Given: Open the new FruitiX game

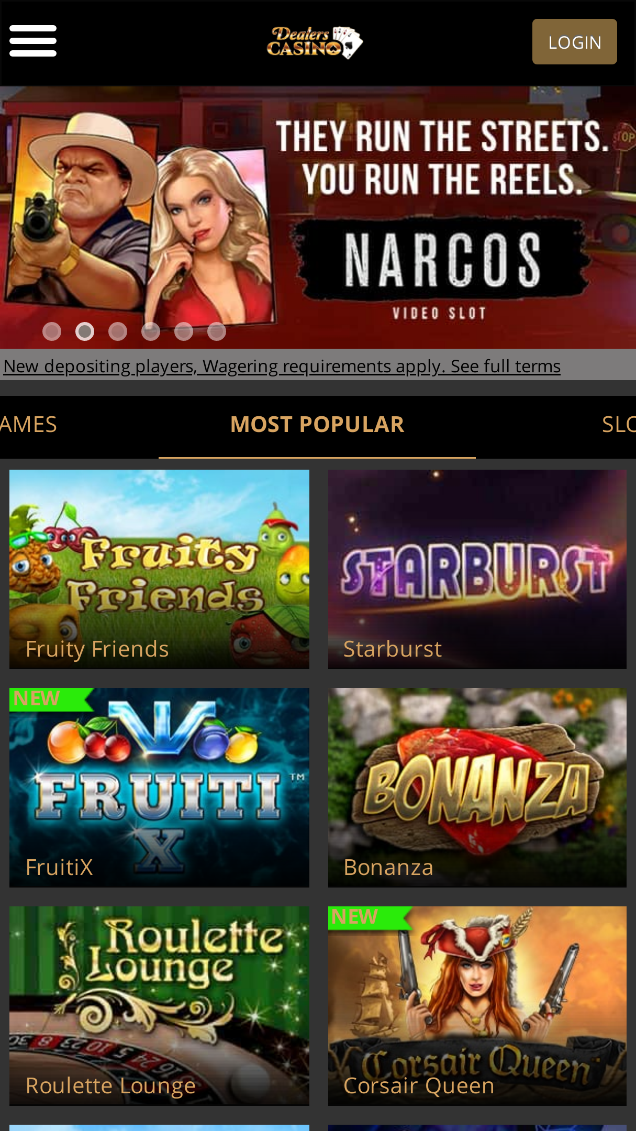Looking at the screenshot, I should click(159, 788).
